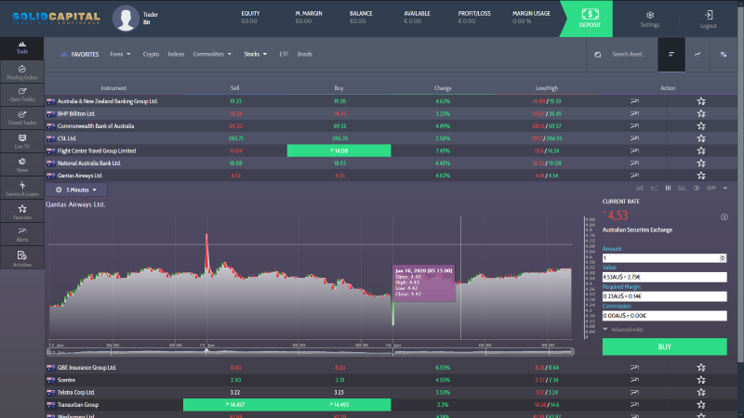This screenshot has height=418, width=744.
Task: Open the chart indicators settings option
Action: point(711,189)
